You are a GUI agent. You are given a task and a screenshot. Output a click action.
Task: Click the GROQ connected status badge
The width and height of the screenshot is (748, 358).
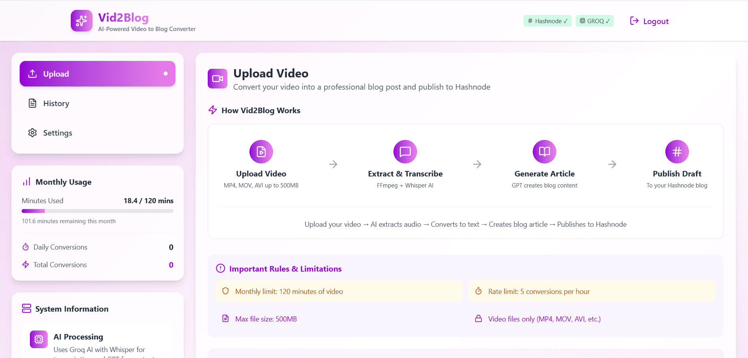pos(595,21)
